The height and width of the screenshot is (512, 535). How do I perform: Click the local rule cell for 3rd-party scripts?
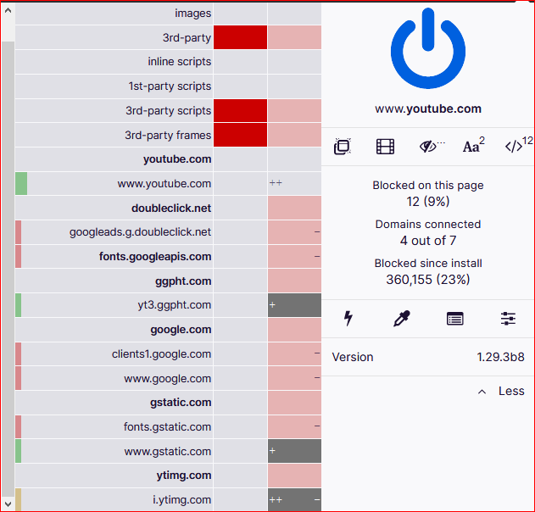pos(294,110)
